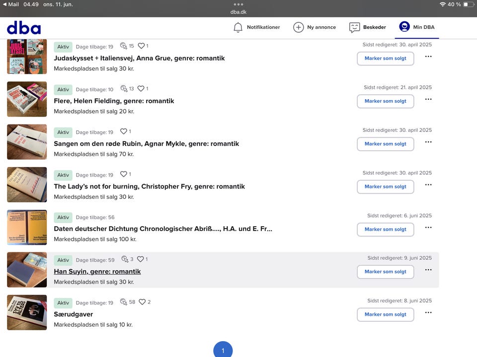Click the Ny annonce plus icon
The width and height of the screenshot is (477, 357).
[298, 27]
